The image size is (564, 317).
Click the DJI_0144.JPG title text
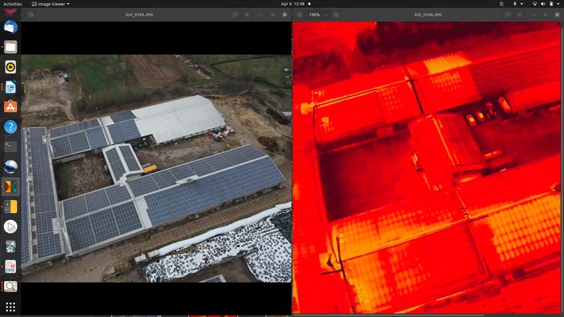(428, 14)
